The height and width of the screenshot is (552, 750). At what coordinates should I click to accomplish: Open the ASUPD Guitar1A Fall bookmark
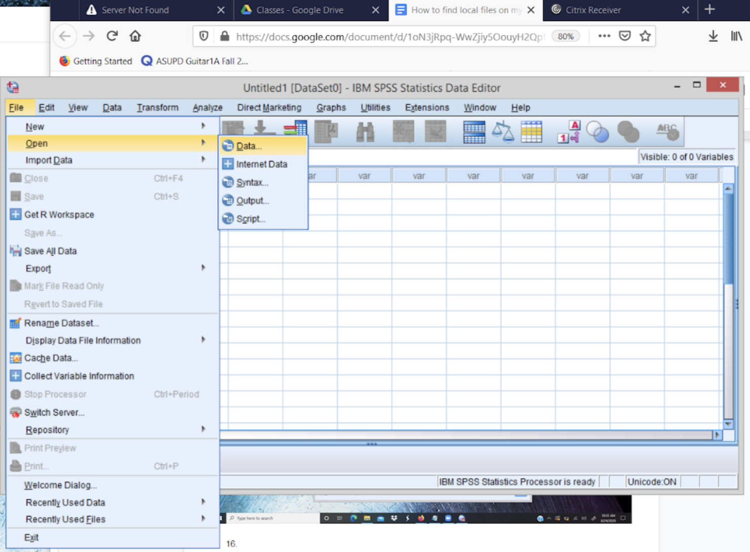(x=195, y=61)
